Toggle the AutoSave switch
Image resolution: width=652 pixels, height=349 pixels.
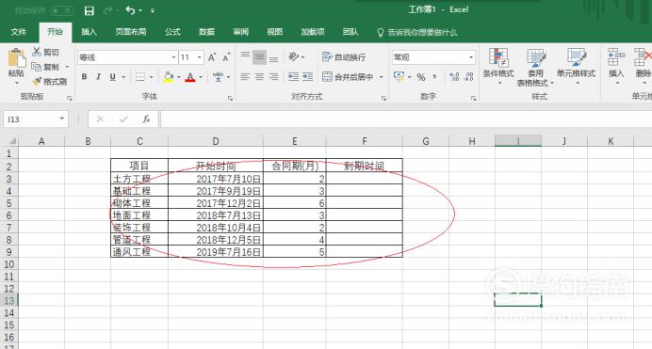(x=62, y=10)
